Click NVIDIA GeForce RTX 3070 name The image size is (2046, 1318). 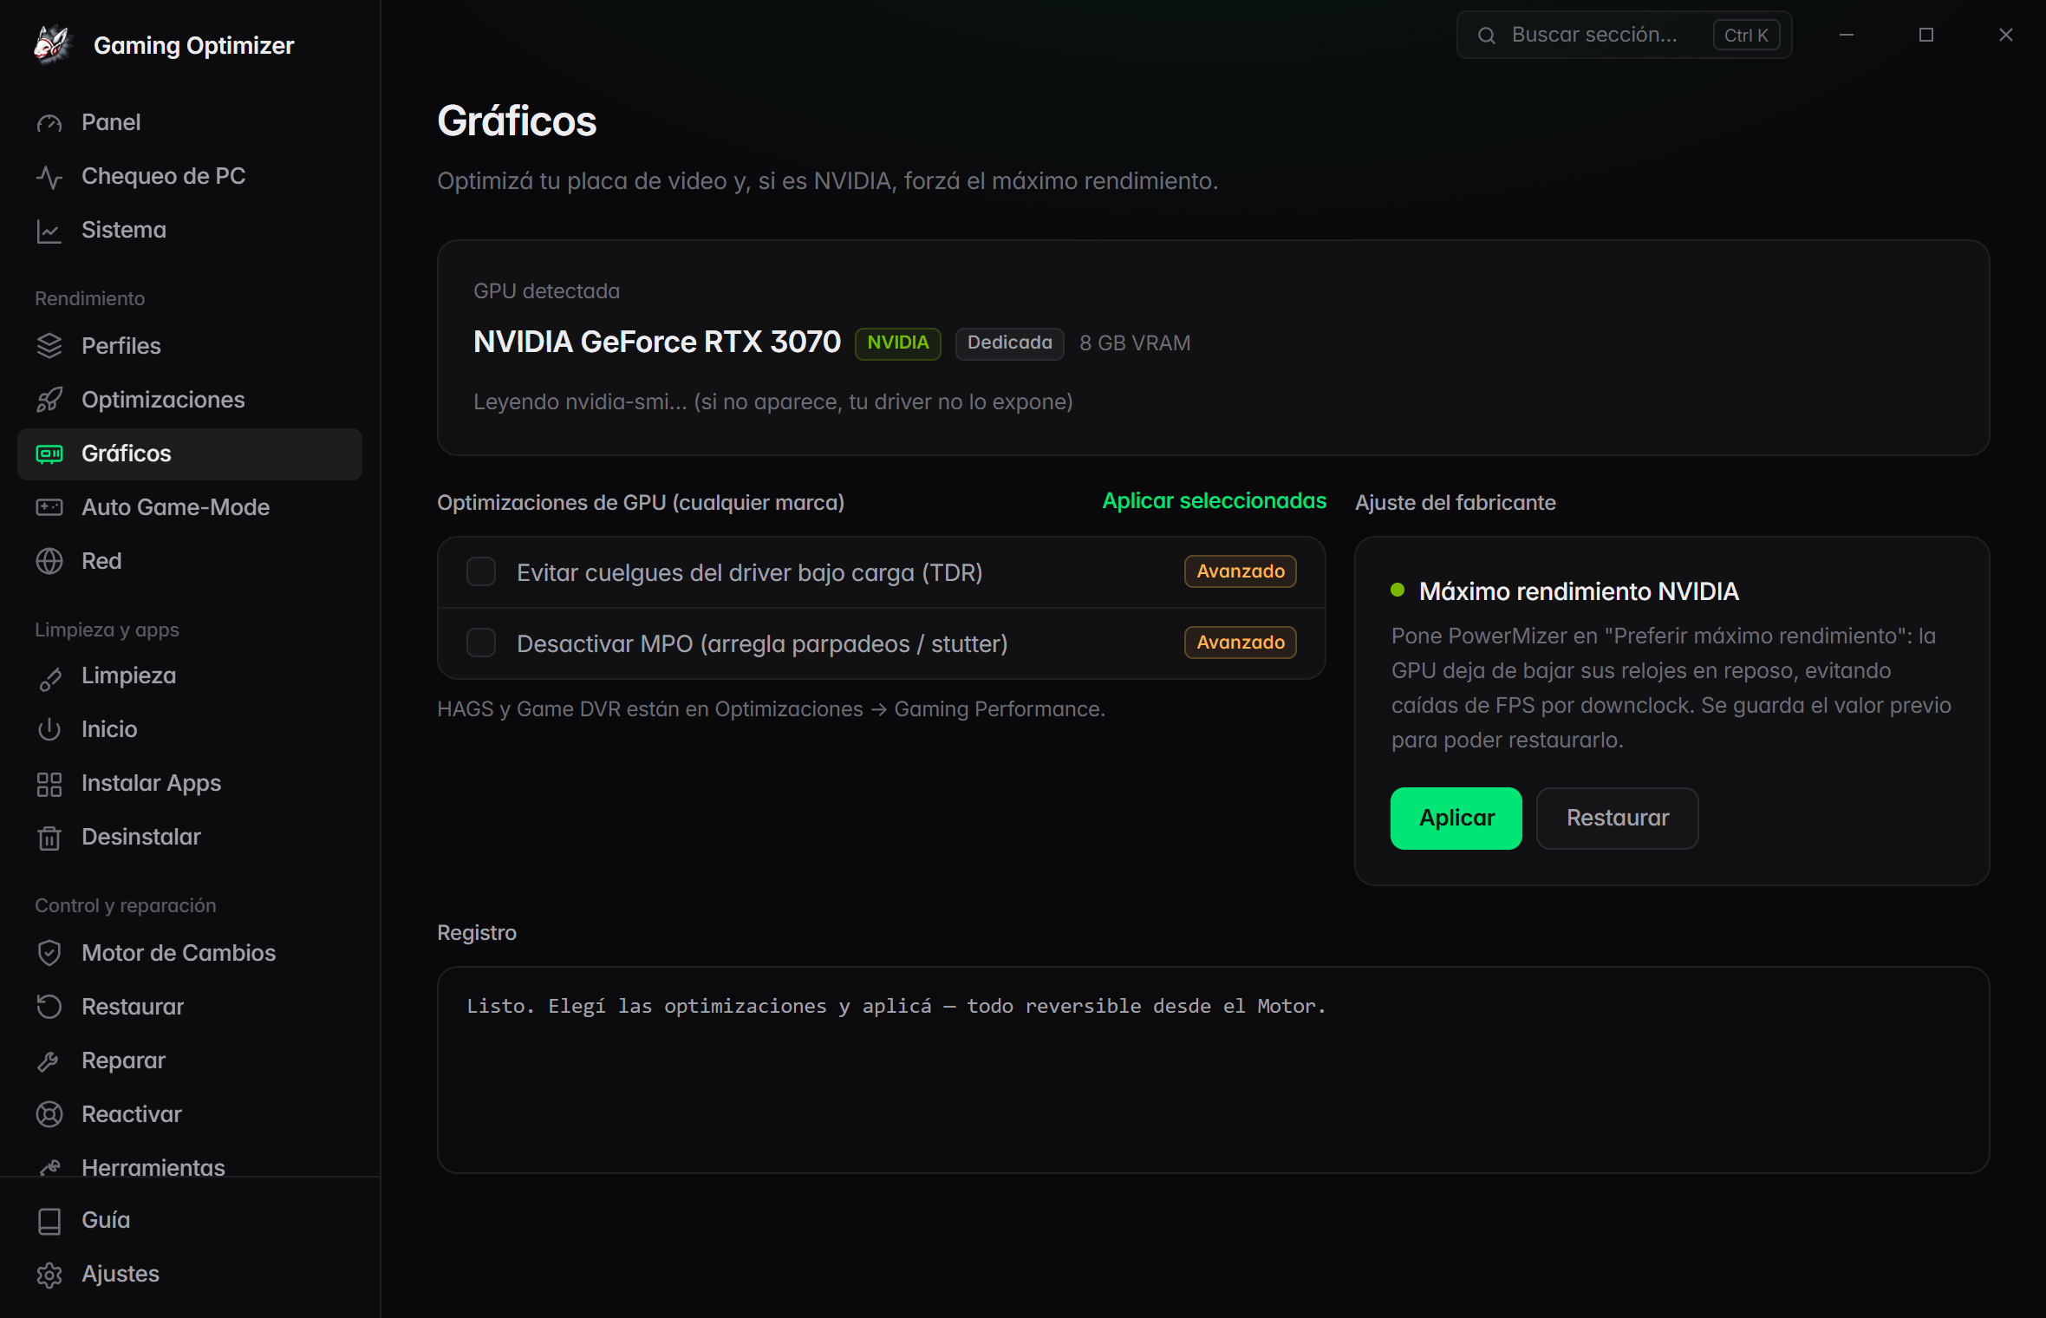657,342
